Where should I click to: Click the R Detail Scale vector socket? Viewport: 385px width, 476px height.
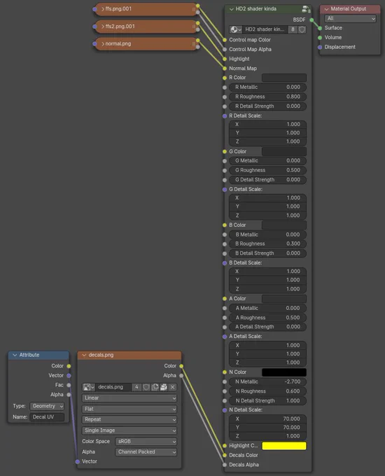click(225, 116)
